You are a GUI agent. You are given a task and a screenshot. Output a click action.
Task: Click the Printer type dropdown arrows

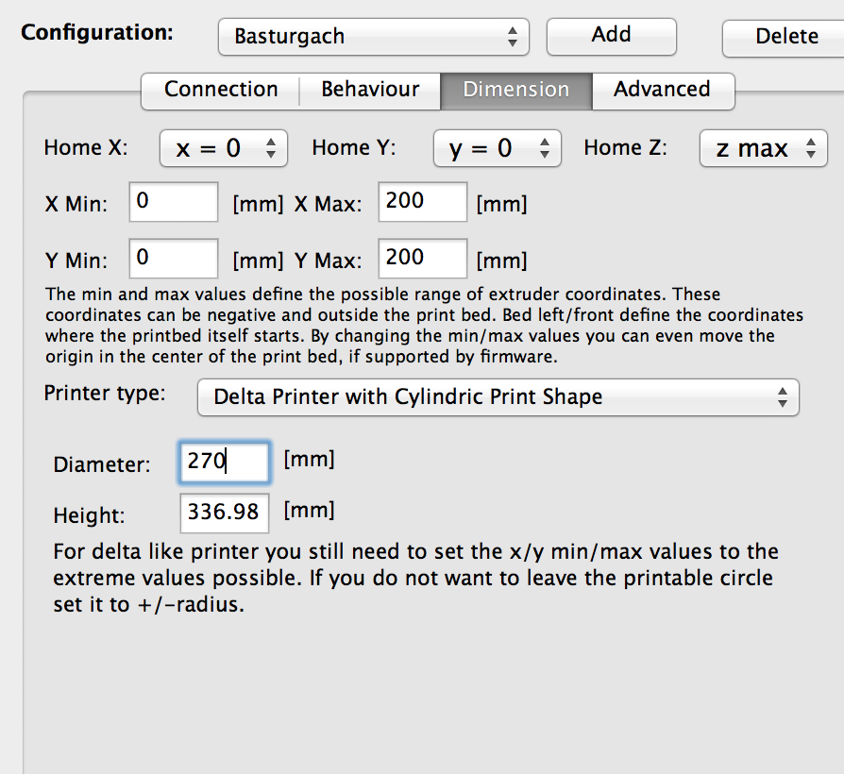(782, 397)
